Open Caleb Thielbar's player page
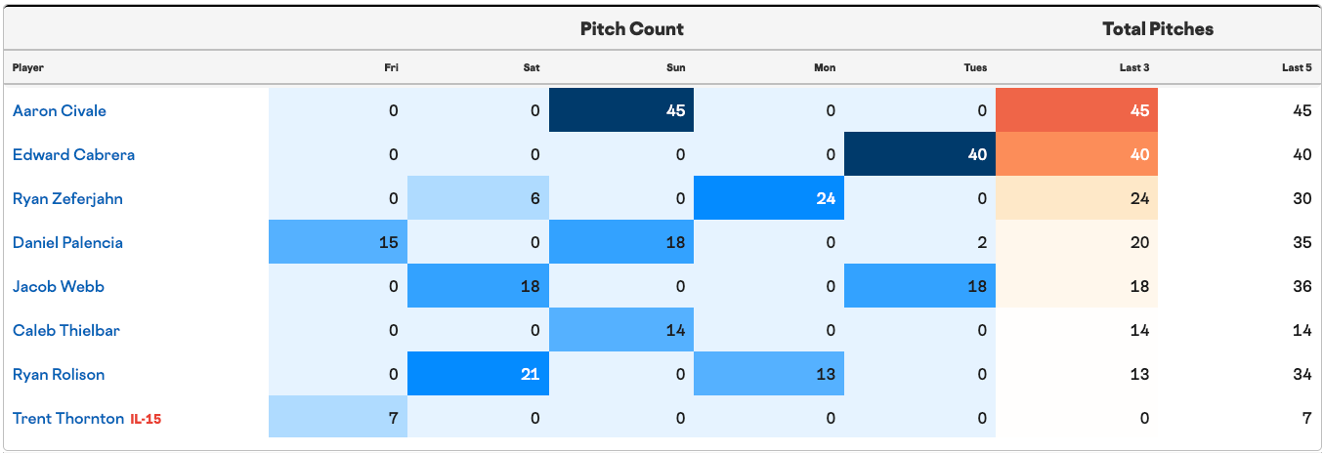The height and width of the screenshot is (453, 1323). click(66, 330)
